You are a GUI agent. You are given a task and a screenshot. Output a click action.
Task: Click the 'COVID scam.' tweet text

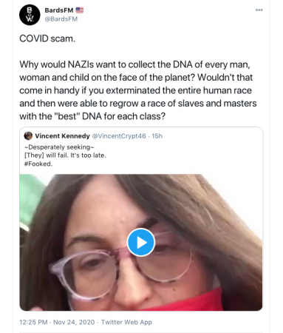pos(47,38)
